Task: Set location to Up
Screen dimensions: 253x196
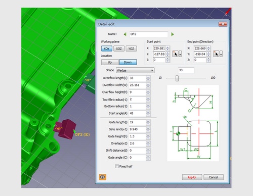Action: 110,62
